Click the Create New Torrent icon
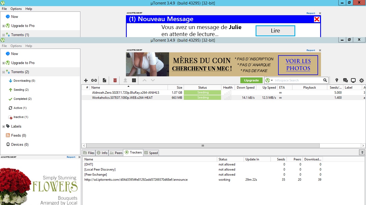 (x=104, y=80)
